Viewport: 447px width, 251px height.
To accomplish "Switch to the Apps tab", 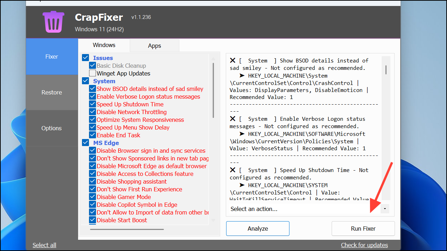I will click(x=154, y=46).
